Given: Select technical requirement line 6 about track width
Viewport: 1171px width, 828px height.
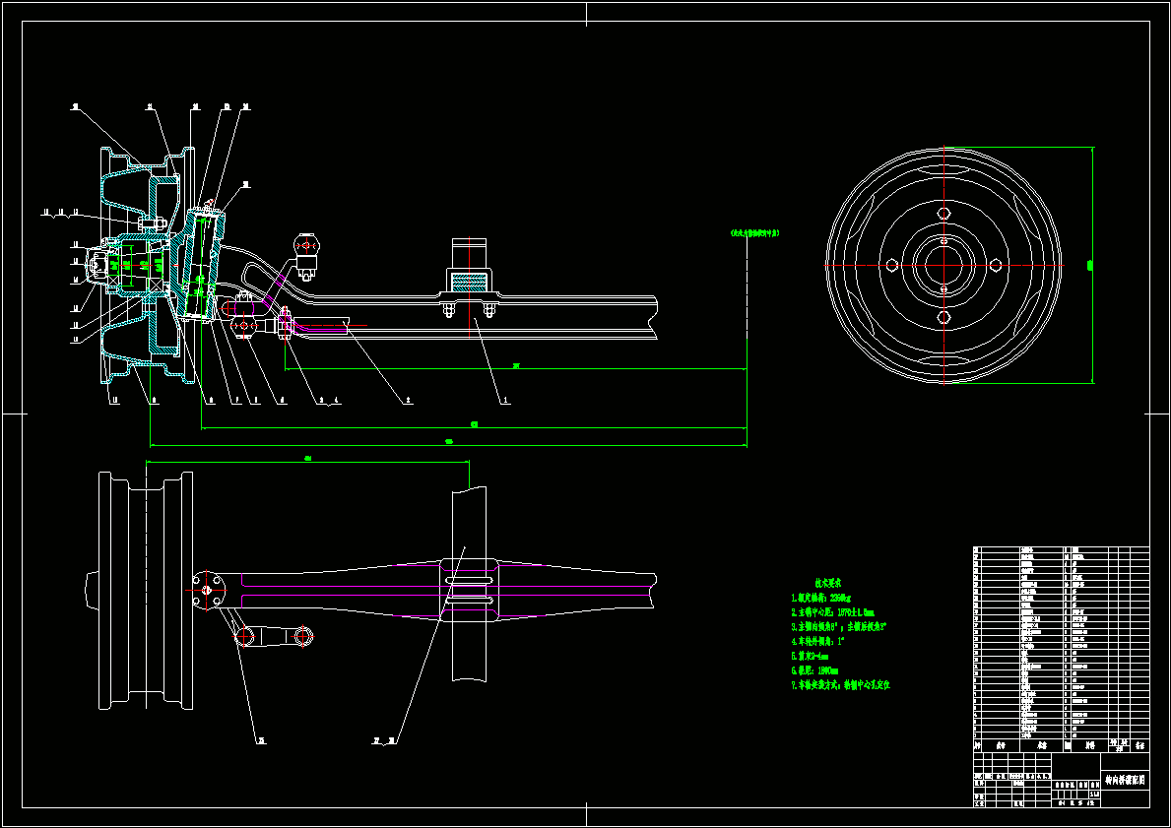Looking at the screenshot, I should point(814,670).
